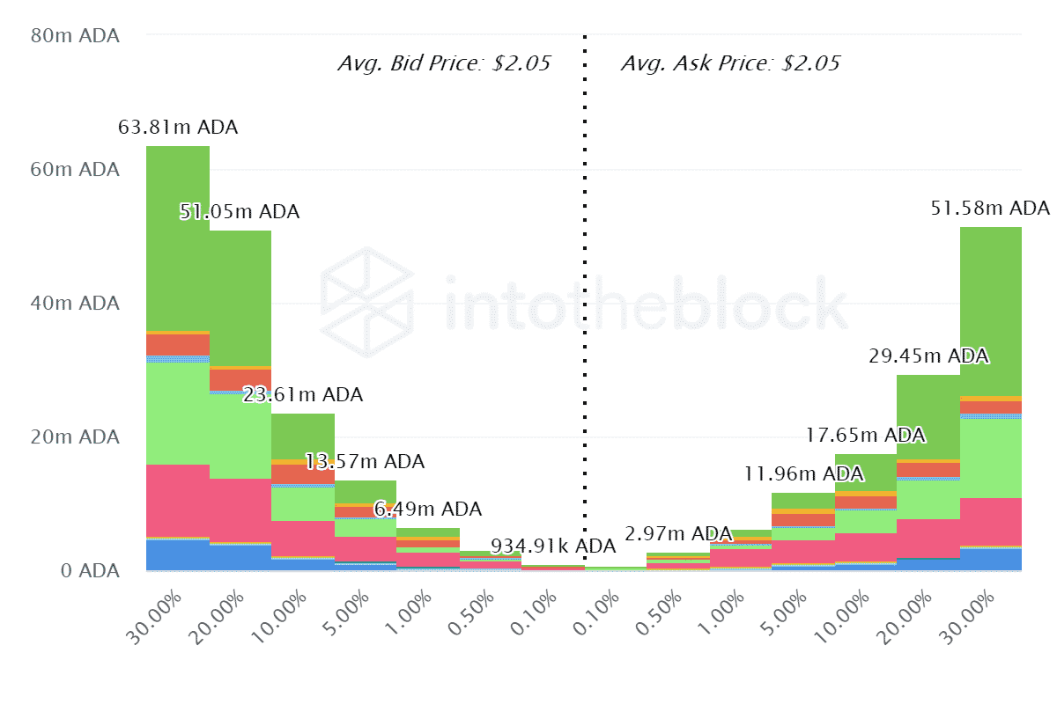This screenshot has height=704, width=1057.
Task: Click the 17.65m ADA data label
Action: (866, 436)
